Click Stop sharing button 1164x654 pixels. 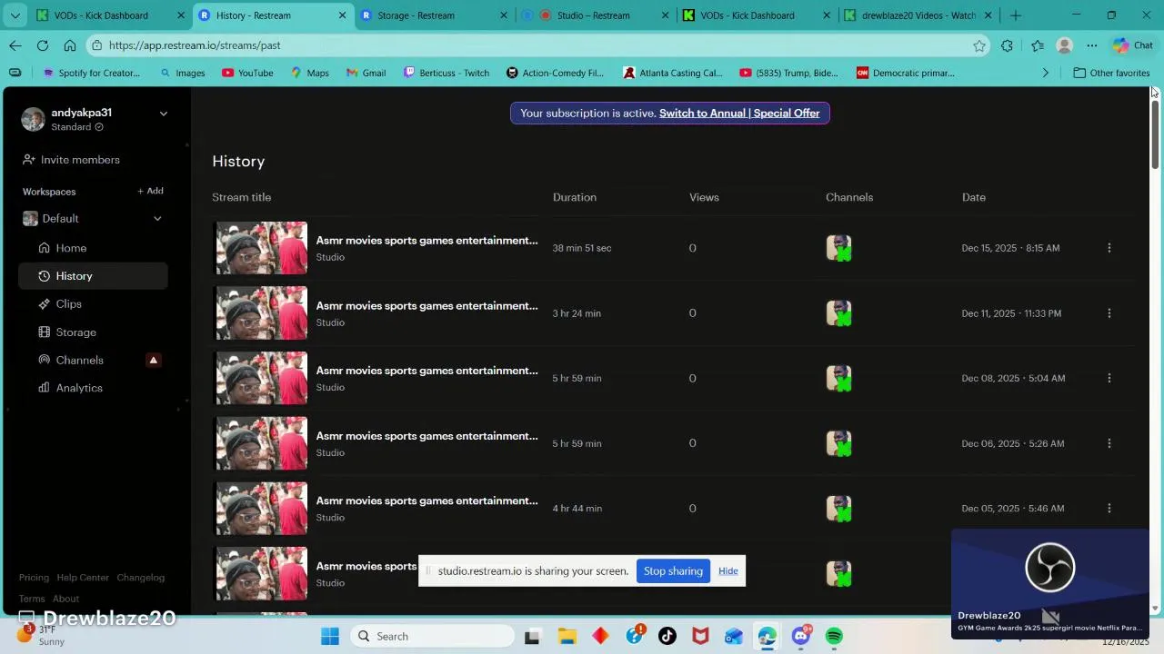tap(673, 571)
